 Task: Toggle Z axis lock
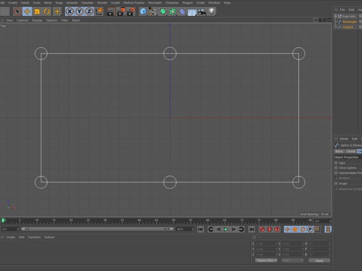(x=89, y=11)
